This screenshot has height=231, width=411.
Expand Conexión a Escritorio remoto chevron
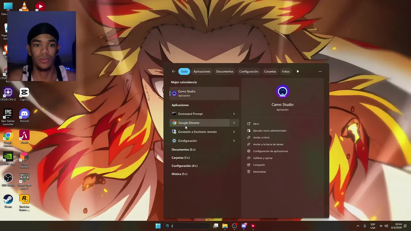click(234, 132)
